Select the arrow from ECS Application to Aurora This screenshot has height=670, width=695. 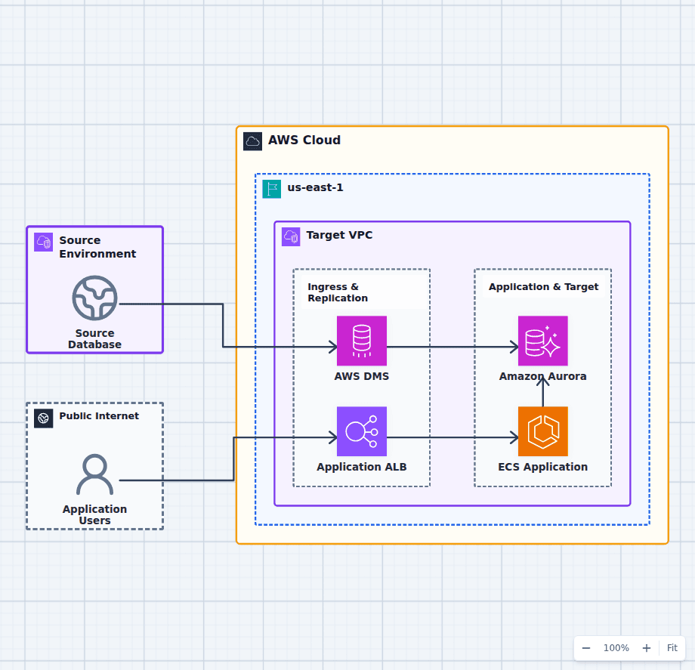543,391
